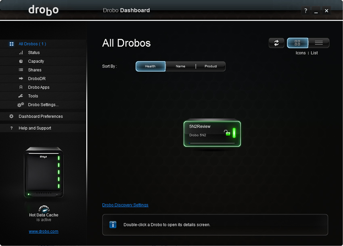
Task: Click the Drobo Settings gears icon
Action: tap(21, 105)
